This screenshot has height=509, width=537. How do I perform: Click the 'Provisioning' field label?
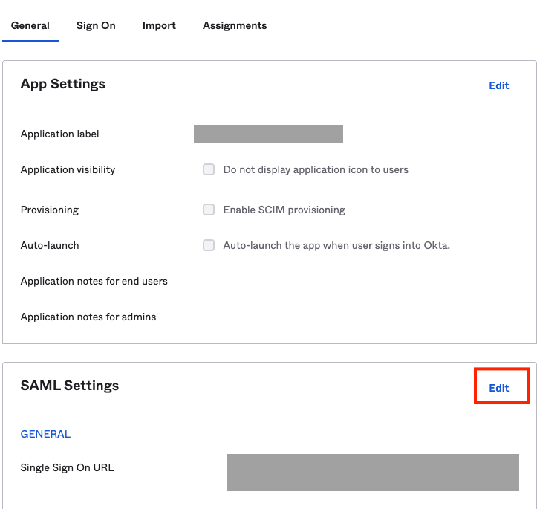pyautogui.click(x=50, y=210)
